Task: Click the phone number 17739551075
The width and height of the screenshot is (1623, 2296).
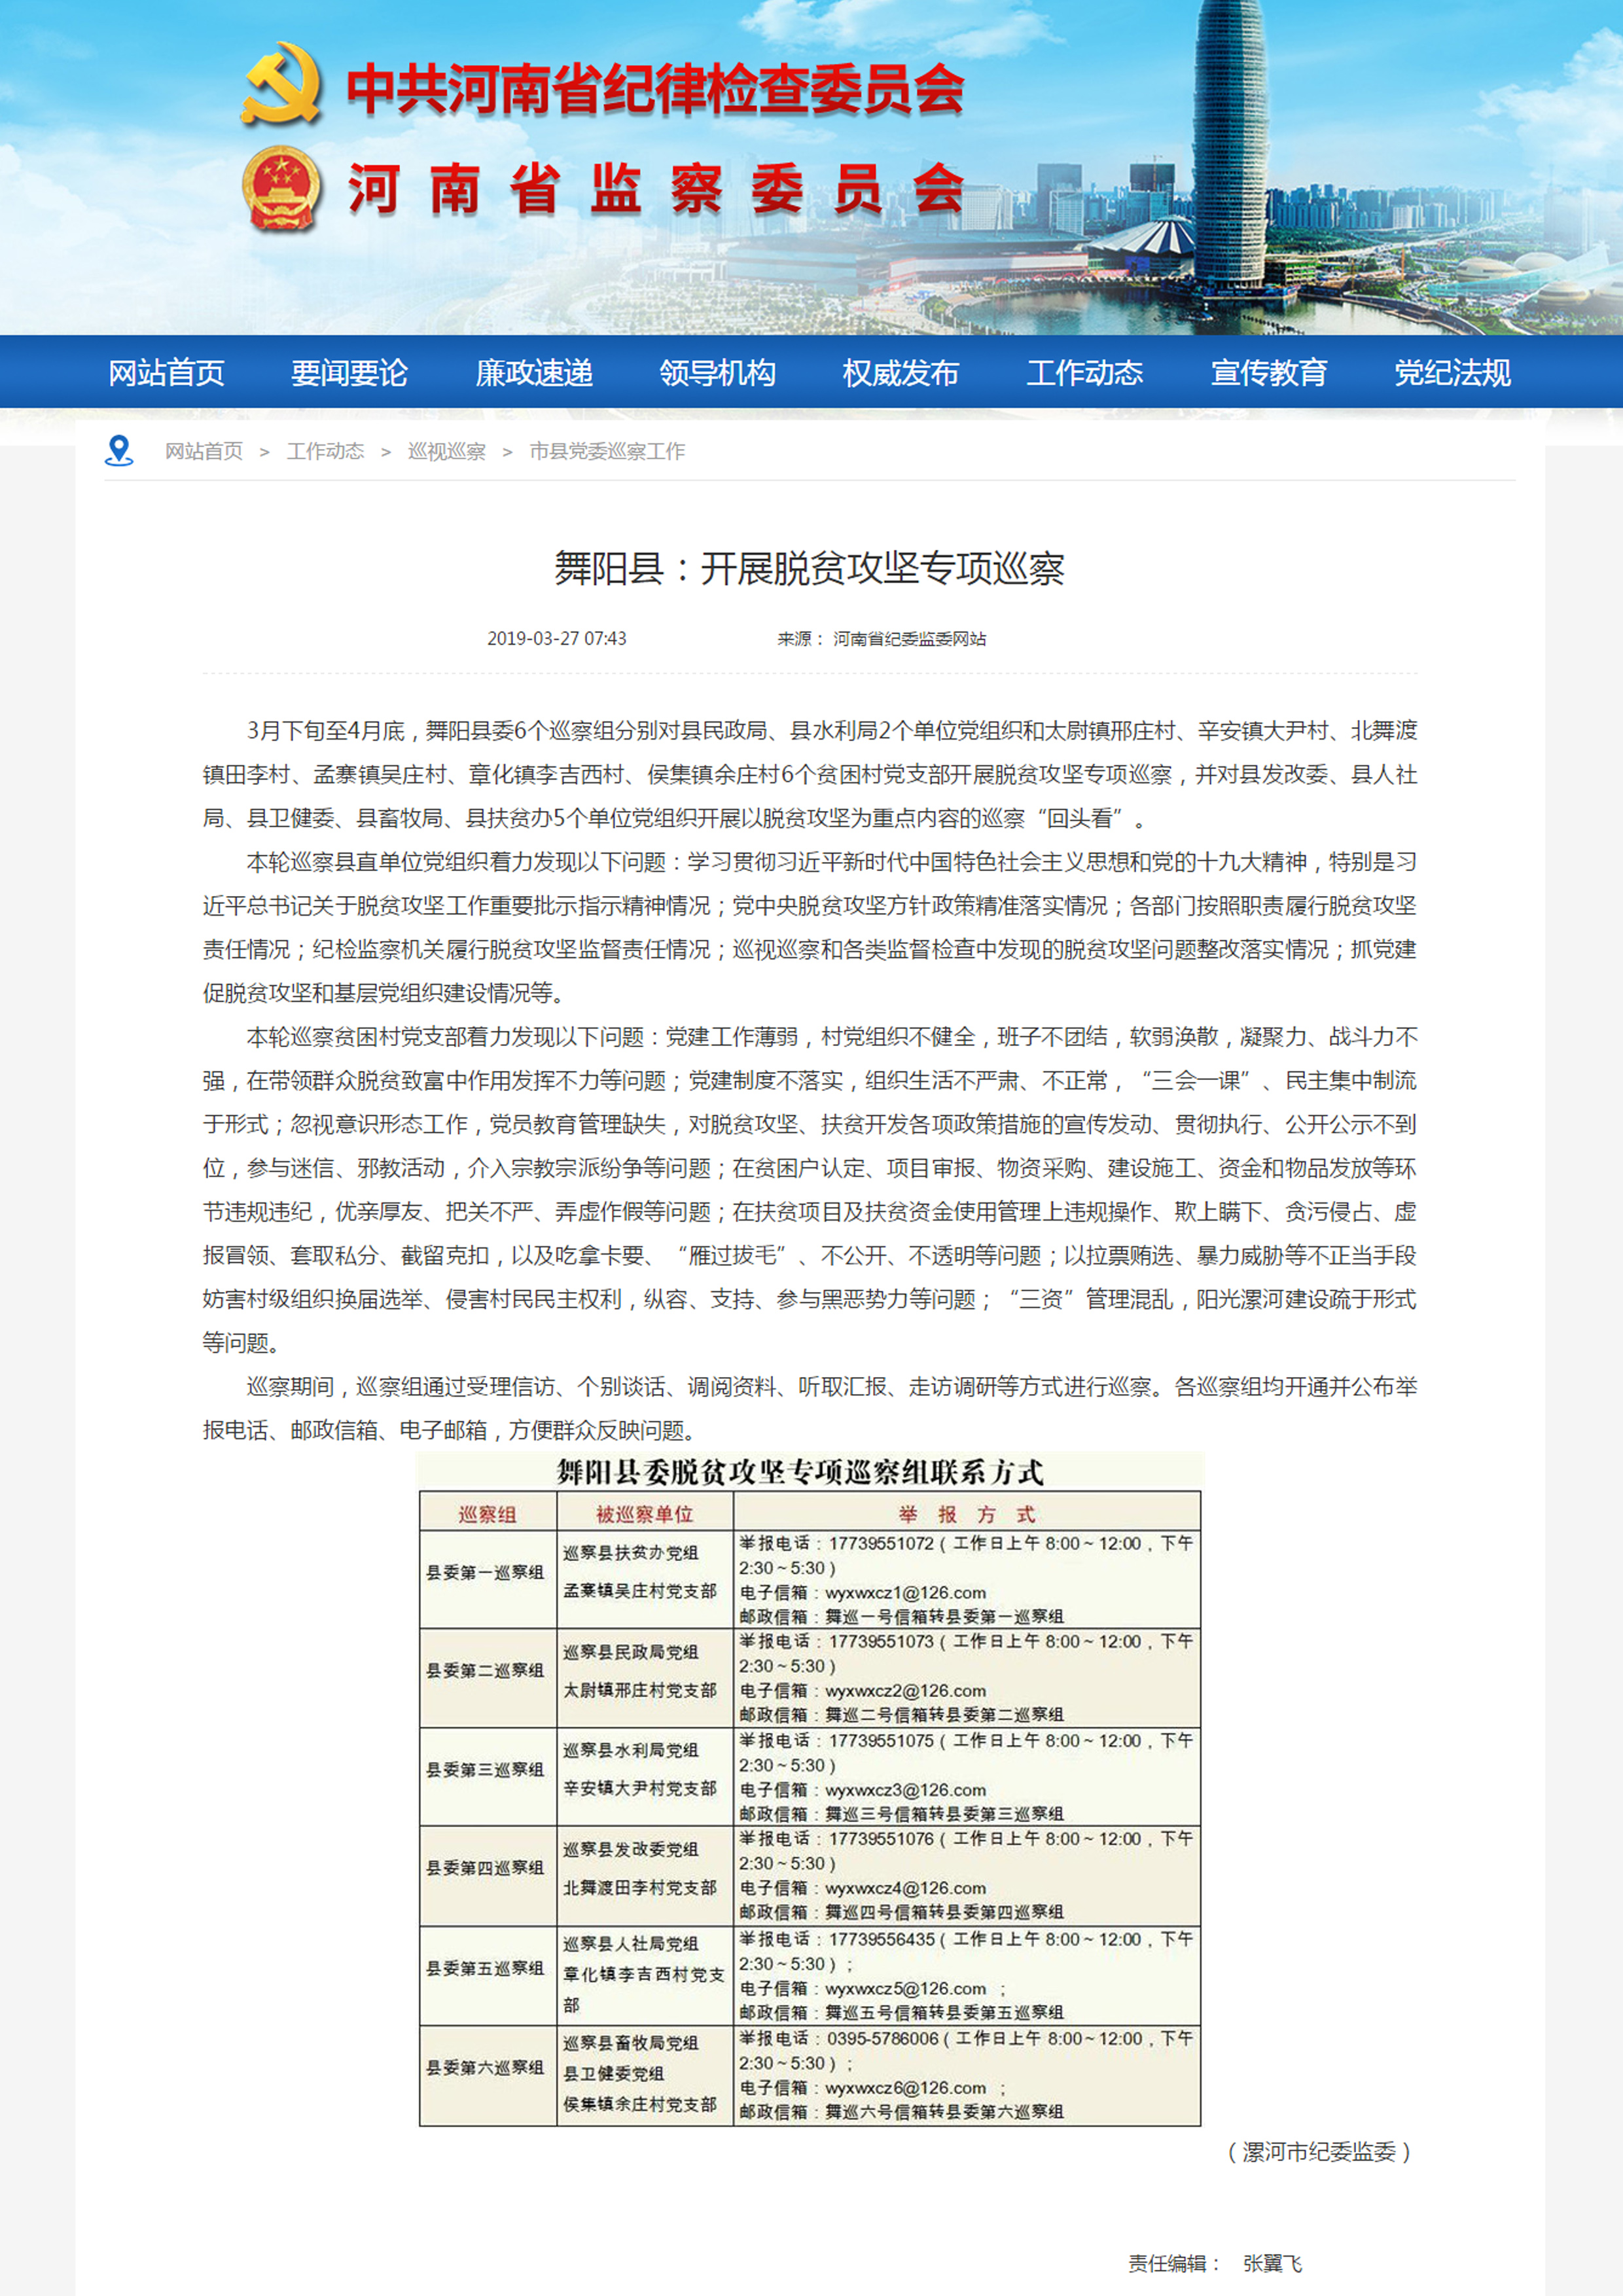Action: click(881, 1740)
